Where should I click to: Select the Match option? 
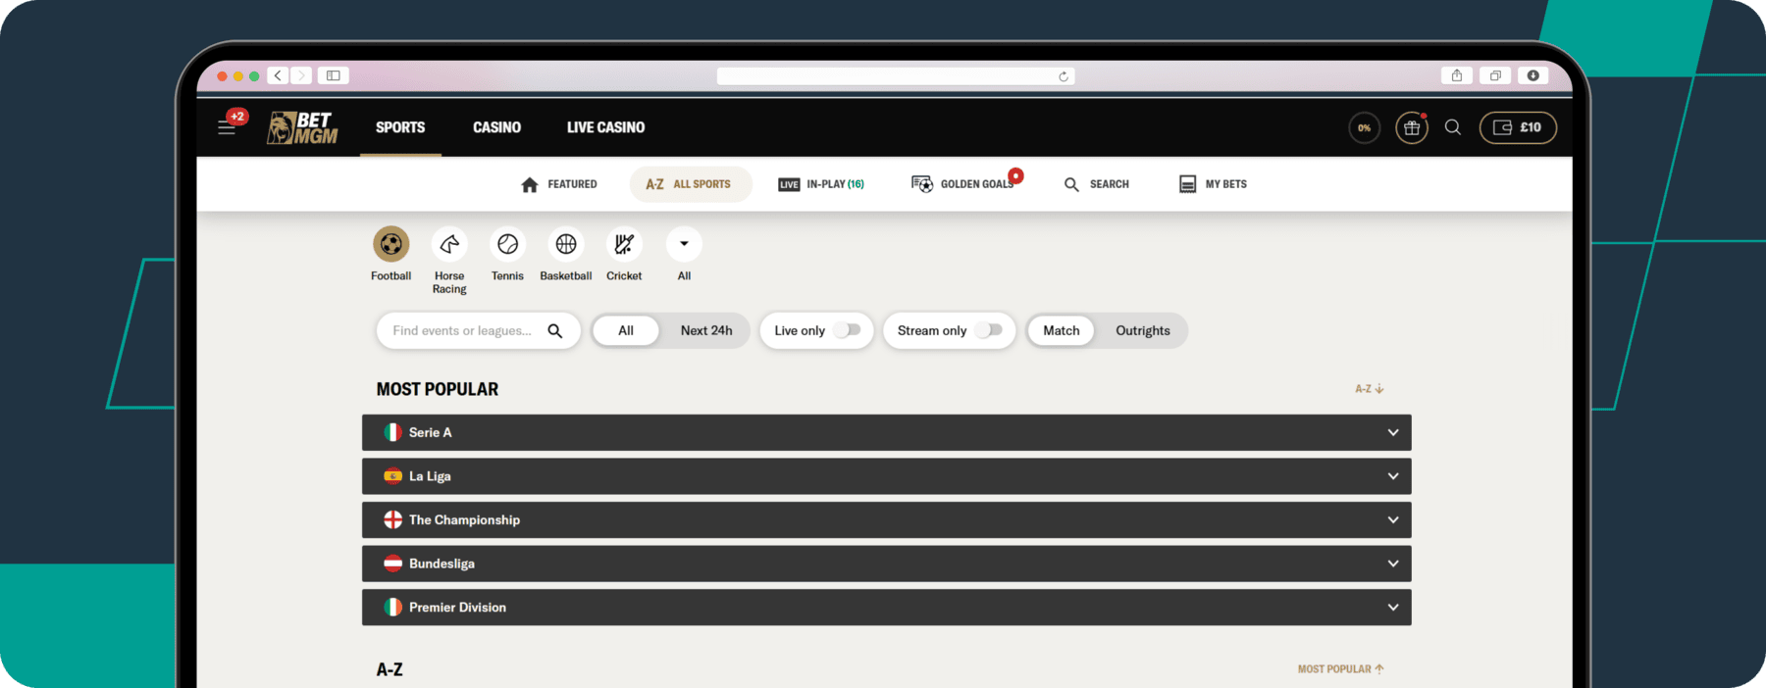pyautogui.click(x=1062, y=331)
